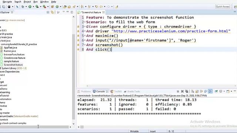237x133 pixels.
Task: Open the Debug configurations dropdown arrow
Action: [x=26, y=7]
